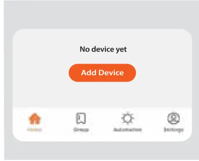The height and width of the screenshot is (161, 199).
Task: Navigate to Automation in bottom bar
Action: click(128, 122)
